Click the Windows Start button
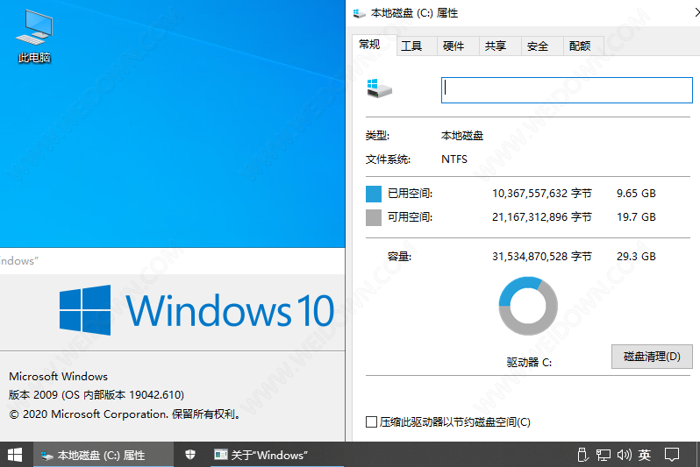The image size is (700, 467). pos(16,455)
